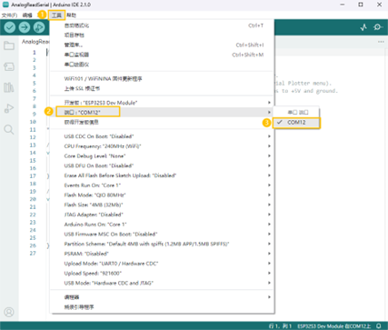Click the Upload arrow toolbar button
The image size is (388, 330).
coord(25,27)
